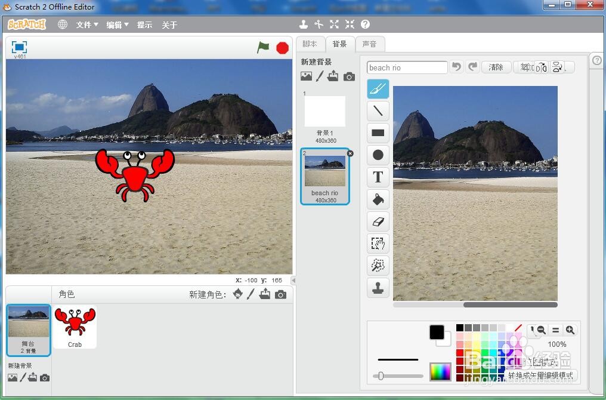Select the Grow sprite tool
Screen dimensions: 606x400
(334, 24)
